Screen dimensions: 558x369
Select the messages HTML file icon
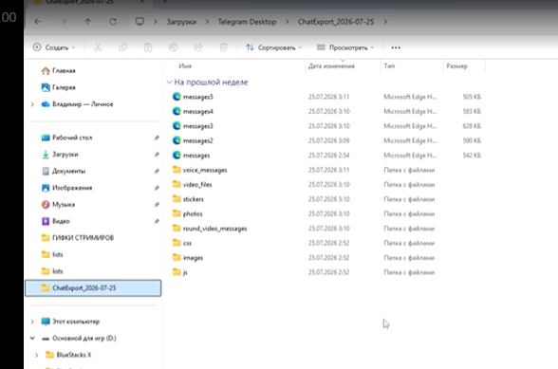pyautogui.click(x=177, y=156)
